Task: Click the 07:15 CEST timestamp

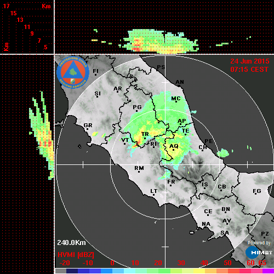Action: (249, 70)
